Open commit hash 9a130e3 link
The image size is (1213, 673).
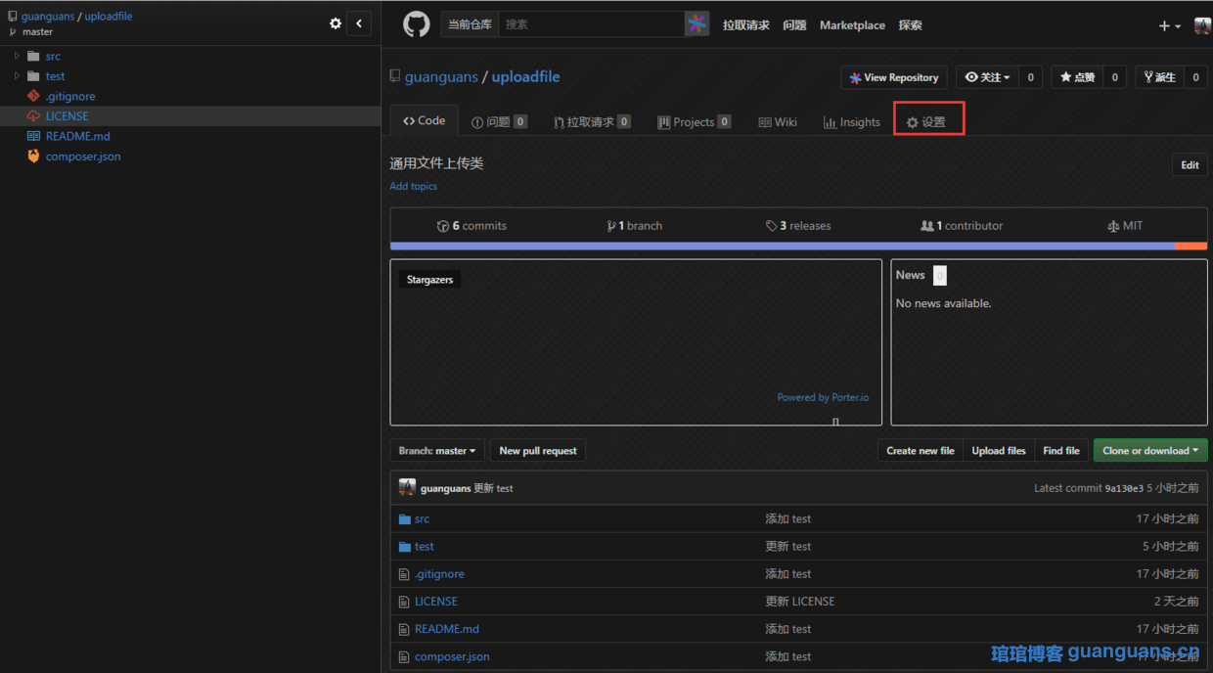pyautogui.click(x=1124, y=488)
